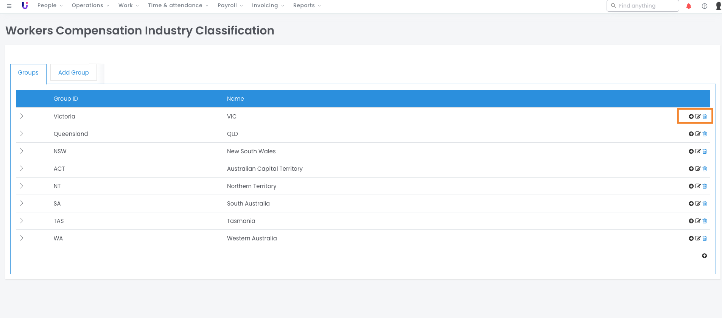722x318 pixels.
Task: Click the trash icon in Tasmania row
Action: click(705, 221)
